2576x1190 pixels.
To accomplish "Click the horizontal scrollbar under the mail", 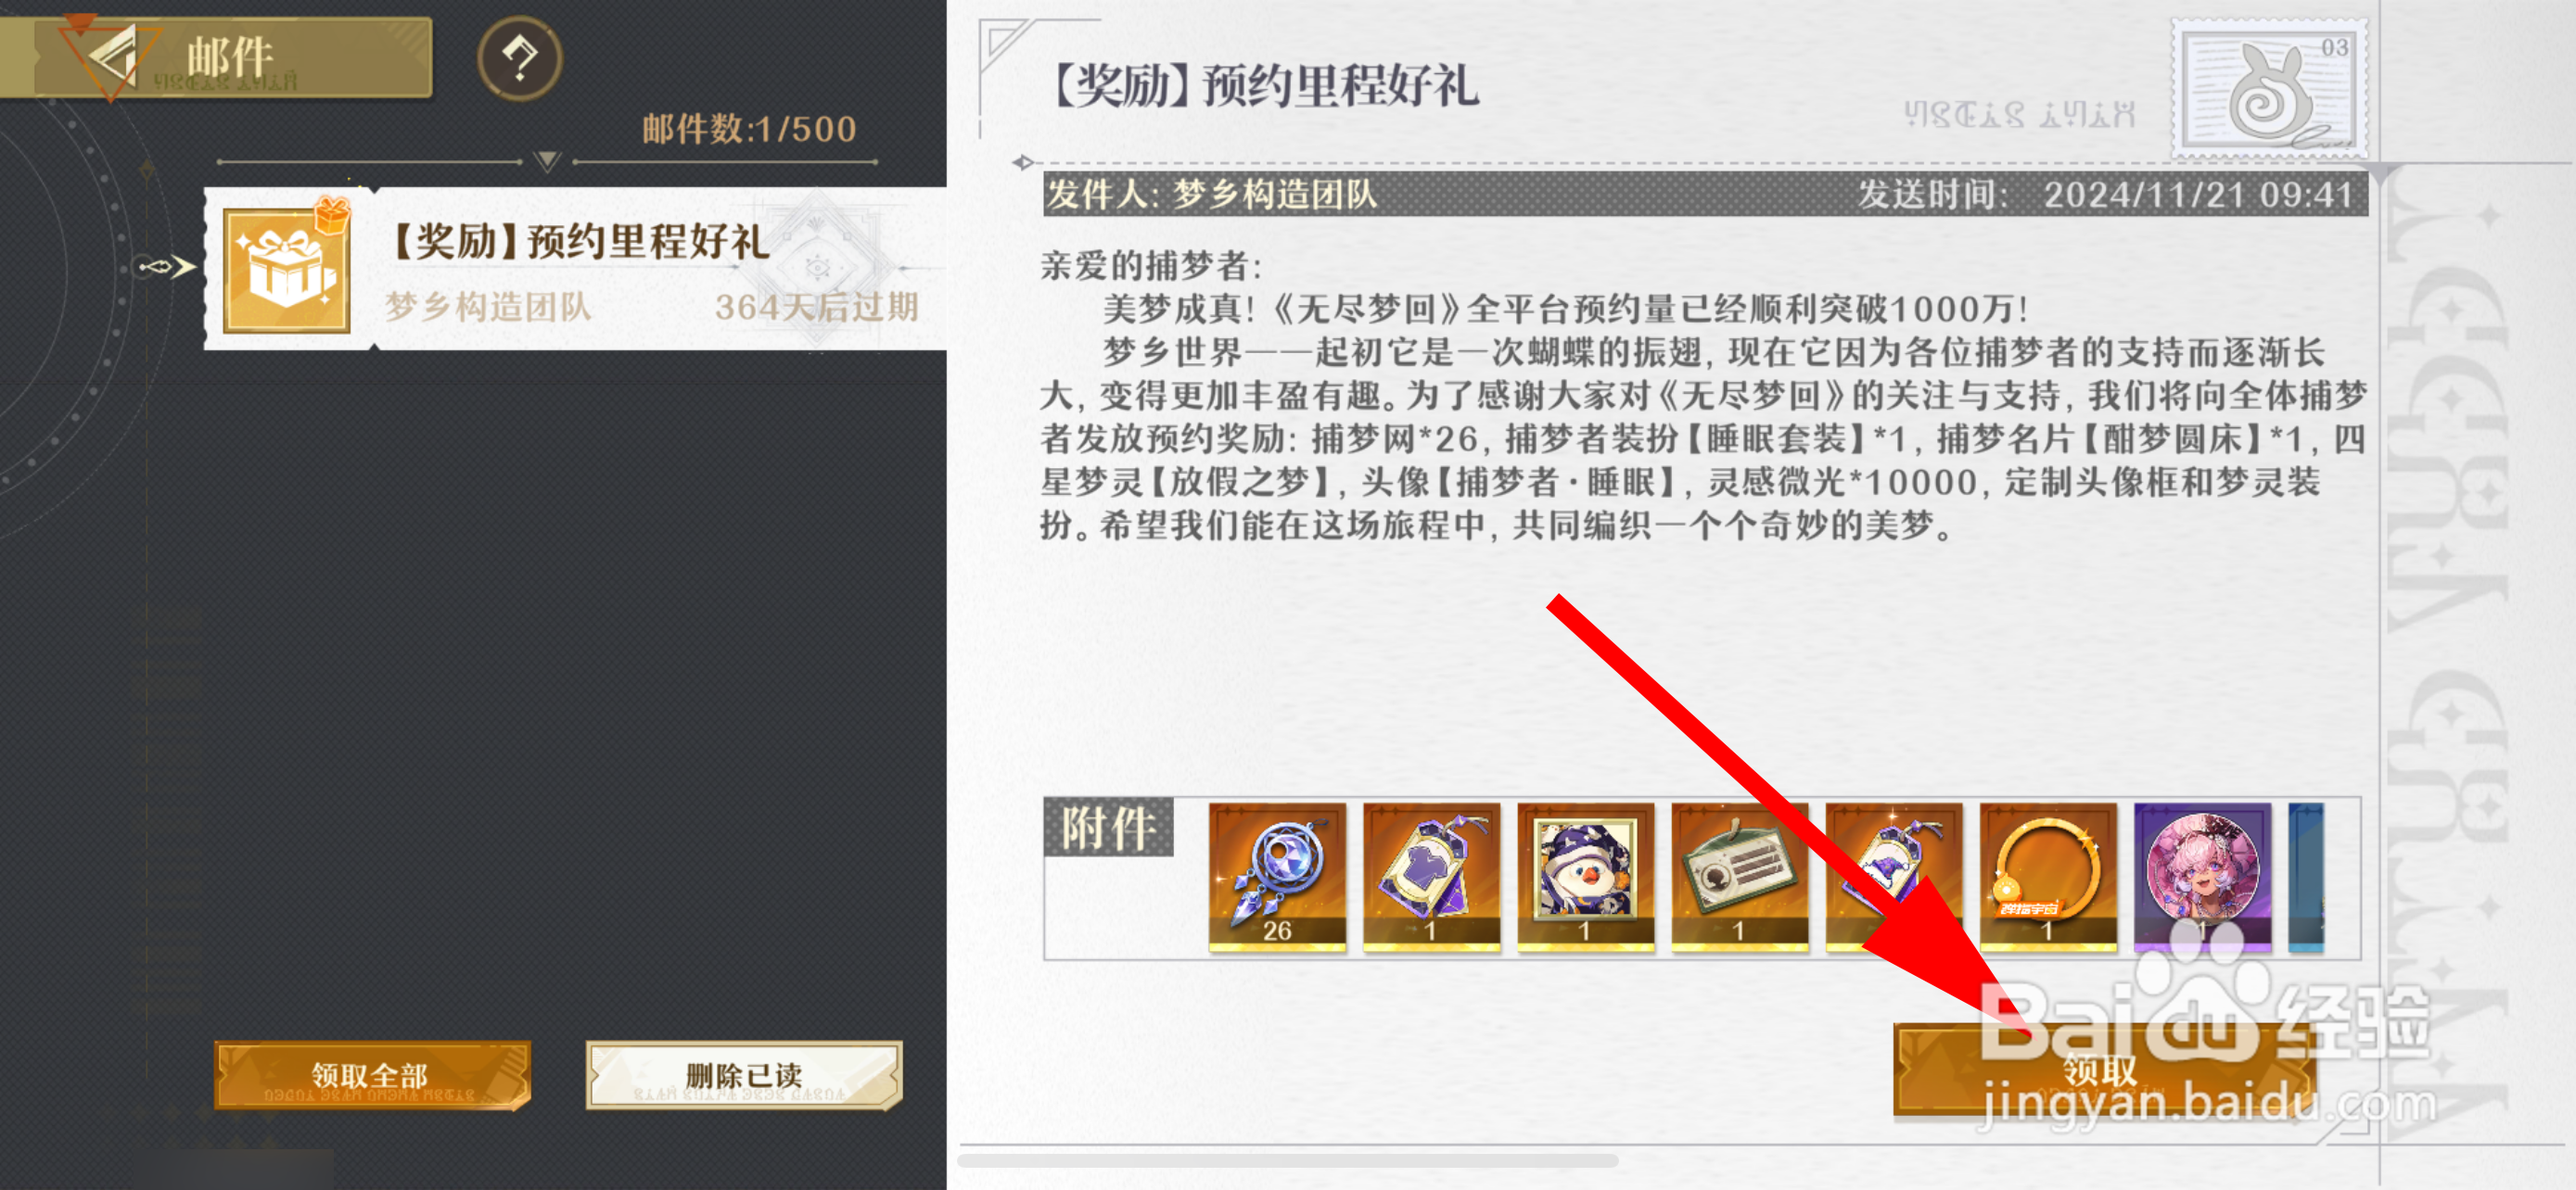I will (x=1288, y=1160).
